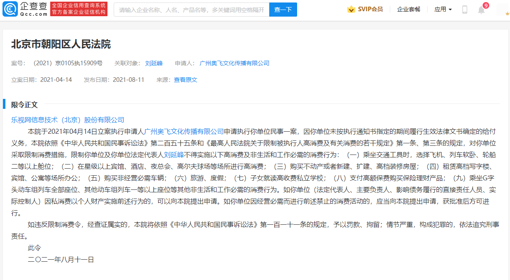The width and height of the screenshot is (510, 280).
Task: Open 刘延峰 link next to 关联对象
Action: 154,63
